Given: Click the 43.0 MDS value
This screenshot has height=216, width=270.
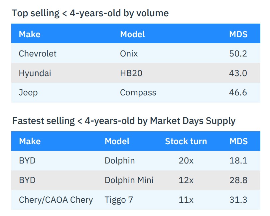Looking at the screenshot, I should coord(238,73).
